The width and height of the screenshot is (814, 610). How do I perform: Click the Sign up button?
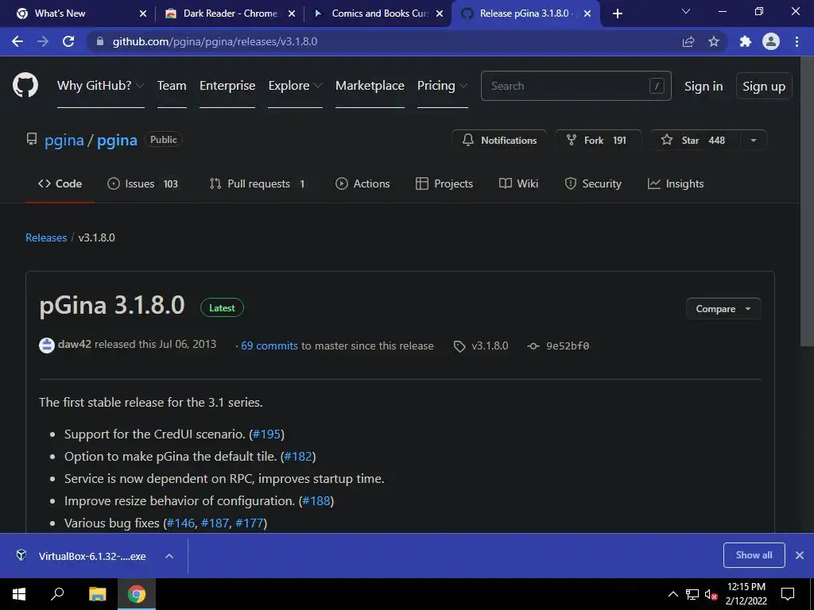[764, 86]
